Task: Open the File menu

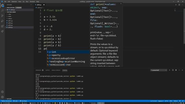Action: (x=5, y=1)
